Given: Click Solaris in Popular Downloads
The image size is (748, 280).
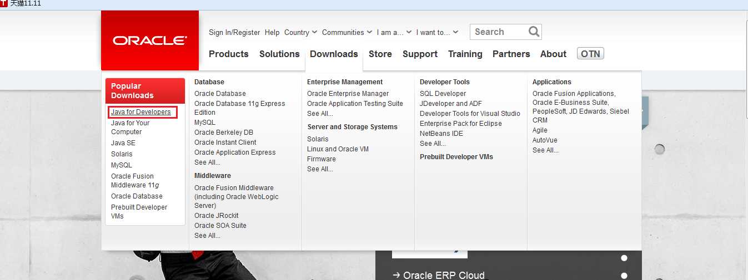Looking at the screenshot, I should 122,154.
